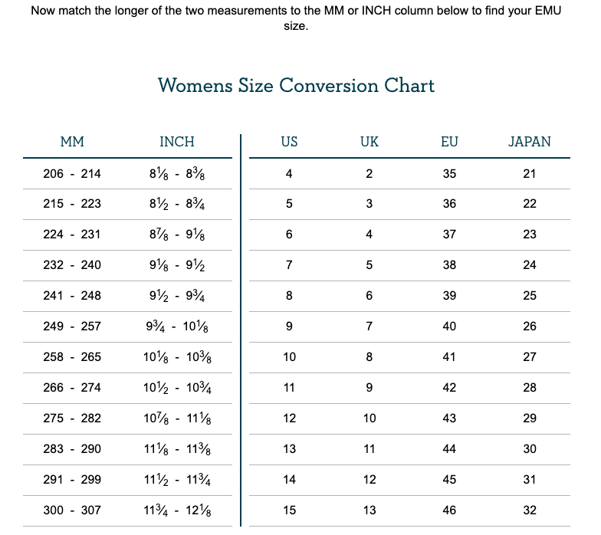Click the US column header
601x535 pixels.
pos(289,142)
